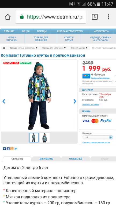Screen dimensions: 116x207
Task: Share product on Odnoklassniki
Action: 12,149
